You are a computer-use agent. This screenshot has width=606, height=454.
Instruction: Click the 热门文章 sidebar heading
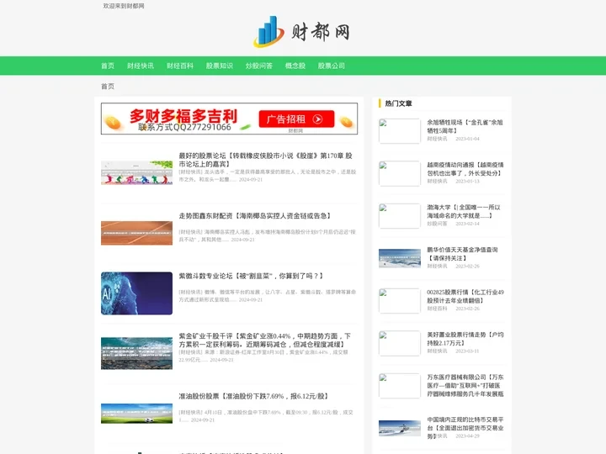398,103
